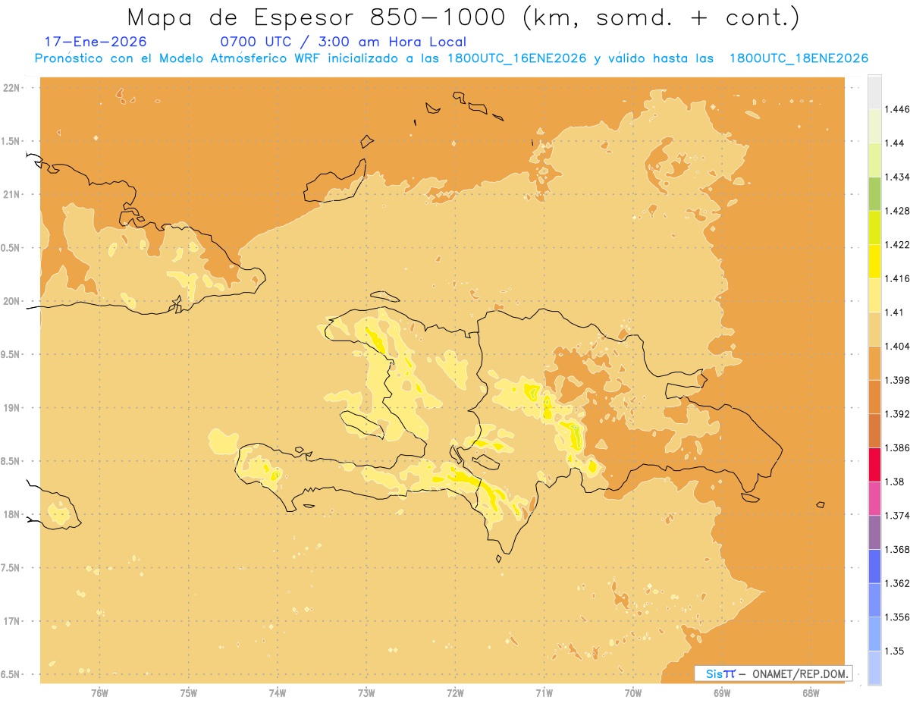
Task: Click the color bar value '1.38'
Action: [894, 482]
